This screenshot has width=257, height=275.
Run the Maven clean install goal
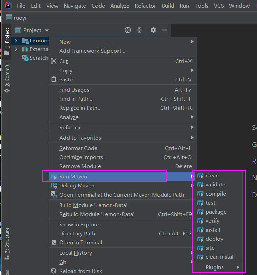(x=220, y=257)
